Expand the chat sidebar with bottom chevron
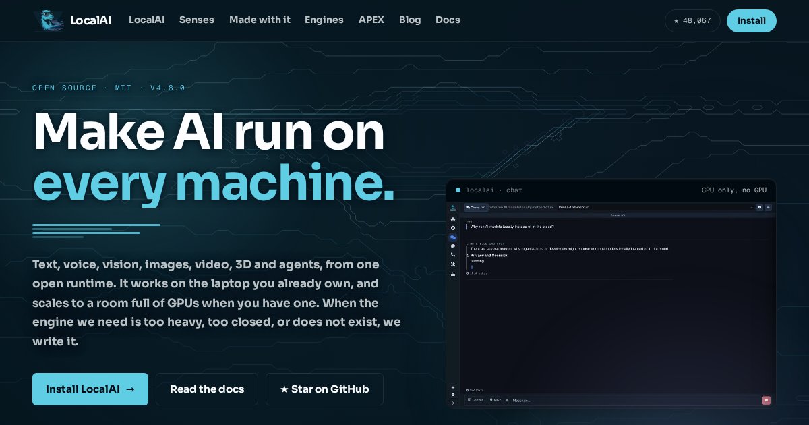This screenshot has height=425, width=809. coord(453,403)
